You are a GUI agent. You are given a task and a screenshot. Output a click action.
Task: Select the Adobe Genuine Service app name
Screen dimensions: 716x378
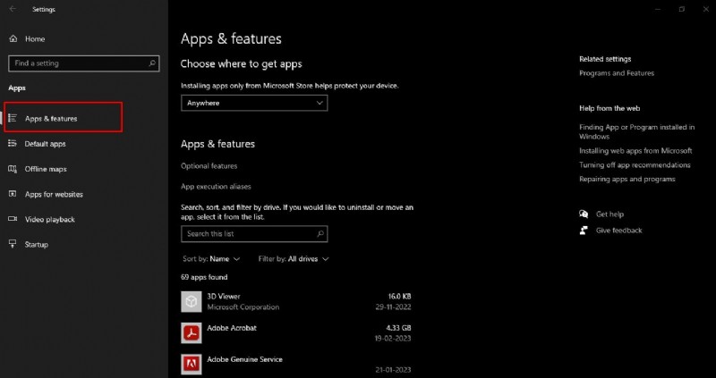coord(244,359)
